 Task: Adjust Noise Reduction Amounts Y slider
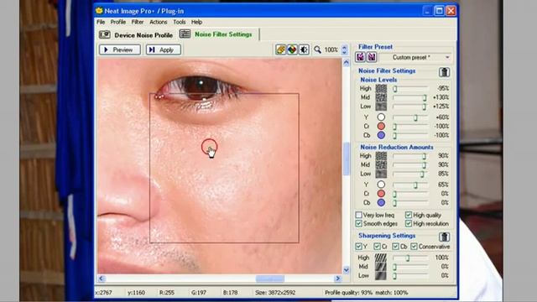[410, 185]
